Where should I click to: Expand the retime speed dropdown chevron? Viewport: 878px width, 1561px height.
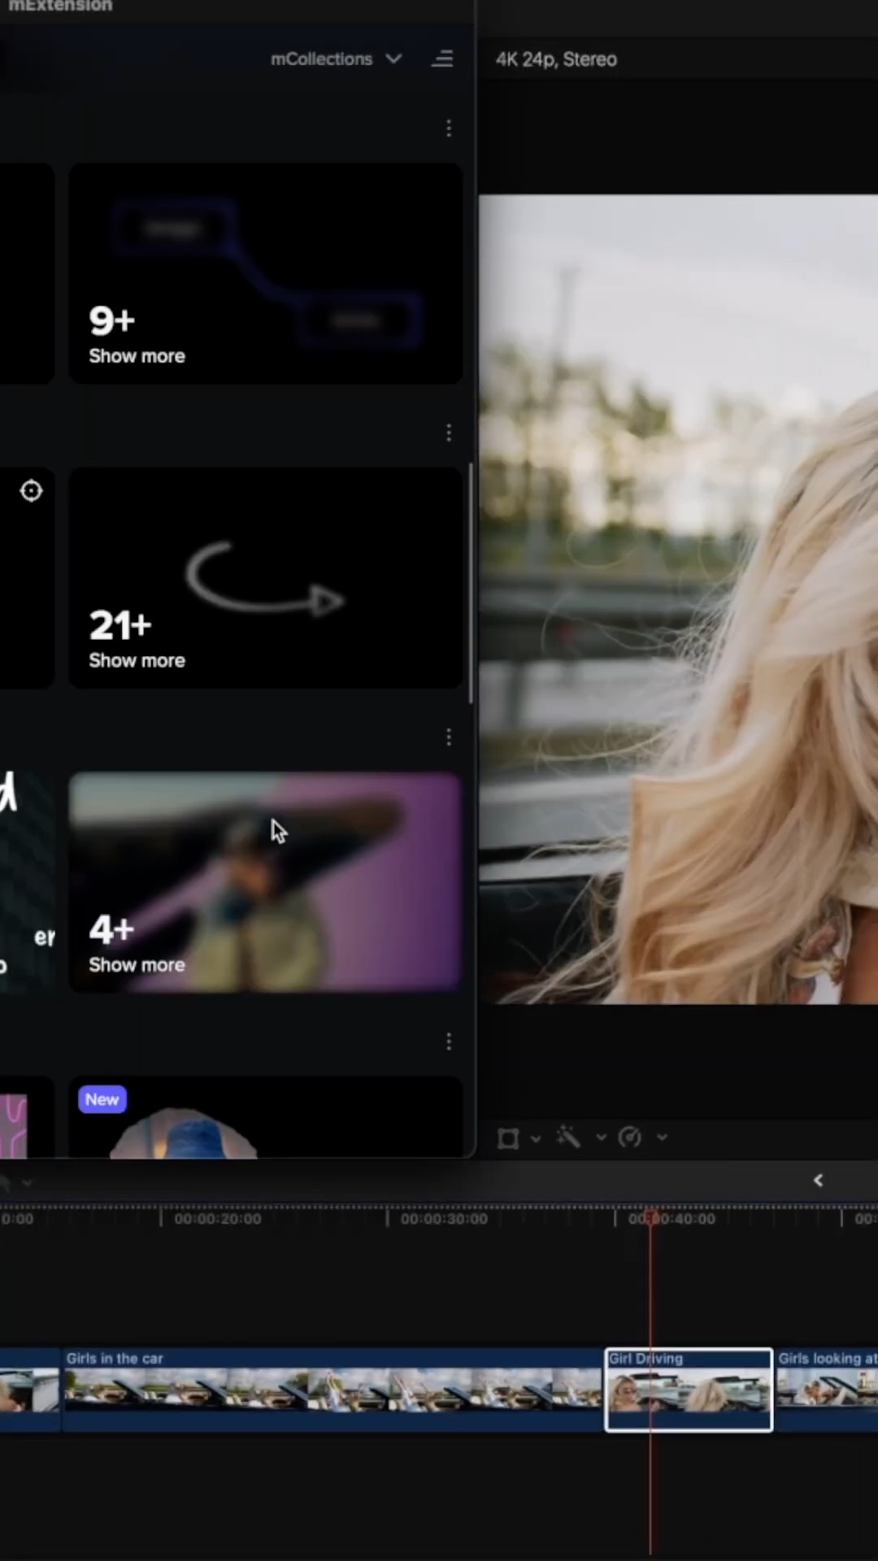tap(663, 1138)
